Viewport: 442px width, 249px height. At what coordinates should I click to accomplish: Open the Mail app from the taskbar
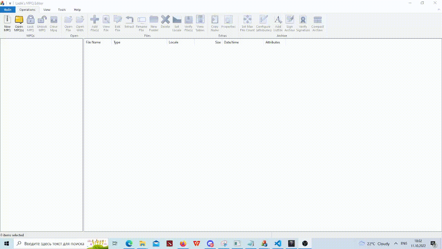click(156, 243)
